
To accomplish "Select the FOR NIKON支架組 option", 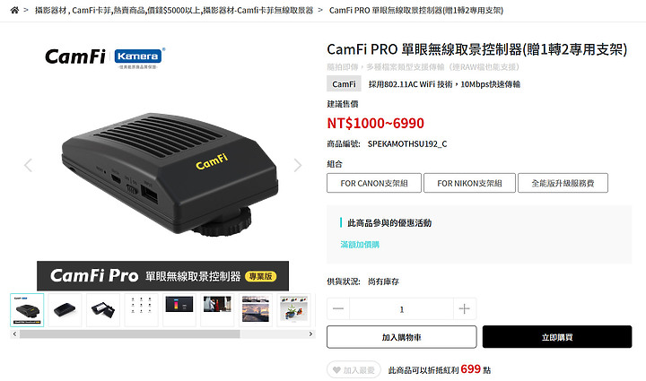I will 469,183.
